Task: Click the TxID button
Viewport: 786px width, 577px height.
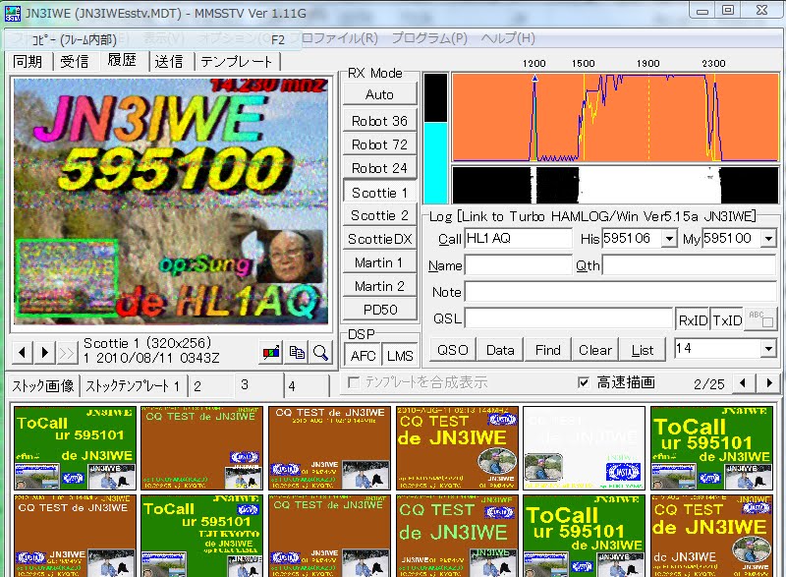Action: pos(727,319)
